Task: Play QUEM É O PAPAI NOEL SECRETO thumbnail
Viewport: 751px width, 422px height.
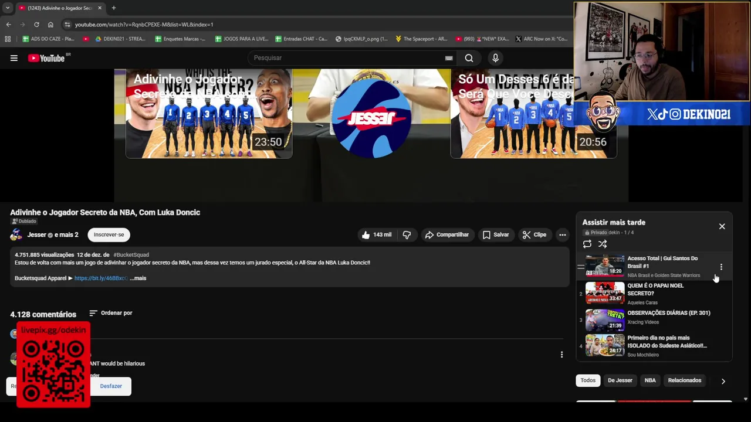Action: 605,293
